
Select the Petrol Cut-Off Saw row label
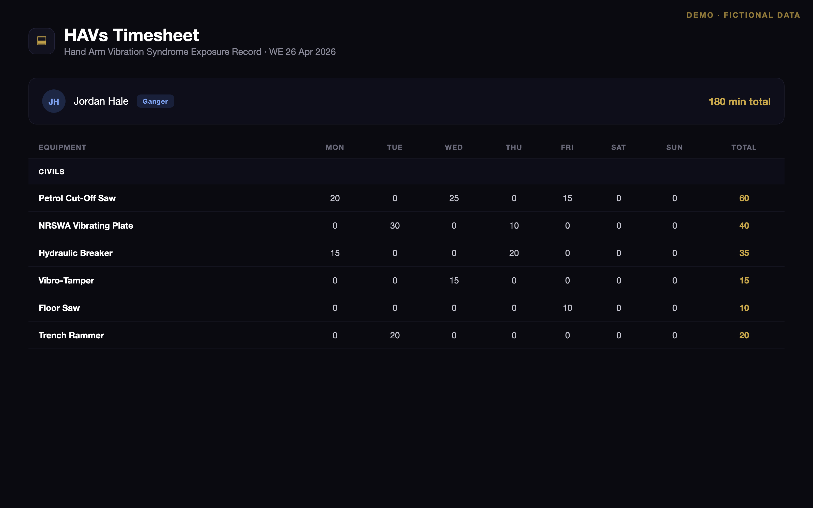pyautogui.click(x=77, y=198)
